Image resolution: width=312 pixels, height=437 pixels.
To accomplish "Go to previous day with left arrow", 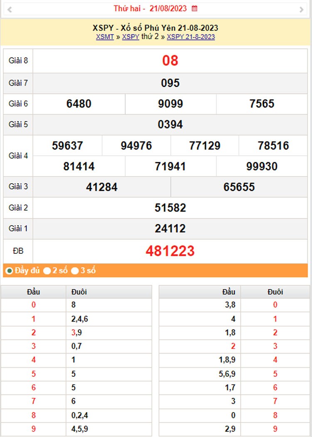I will [10, 9].
